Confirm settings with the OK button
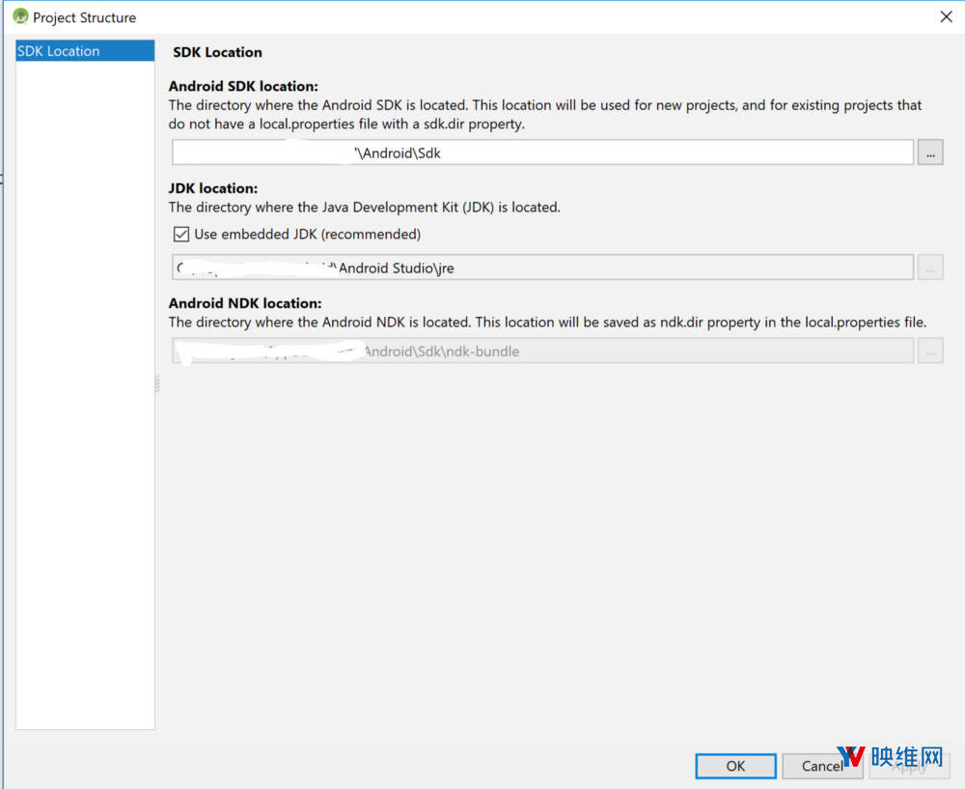 click(x=735, y=766)
